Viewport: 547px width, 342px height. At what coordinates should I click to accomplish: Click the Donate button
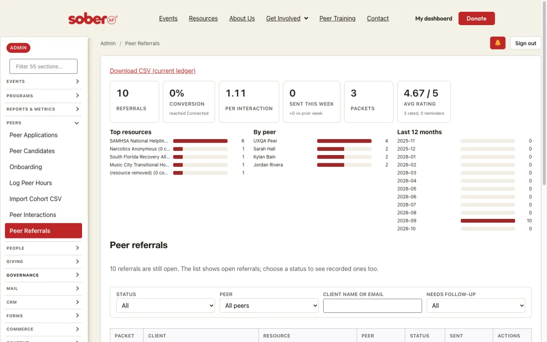(x=476, y=19)
